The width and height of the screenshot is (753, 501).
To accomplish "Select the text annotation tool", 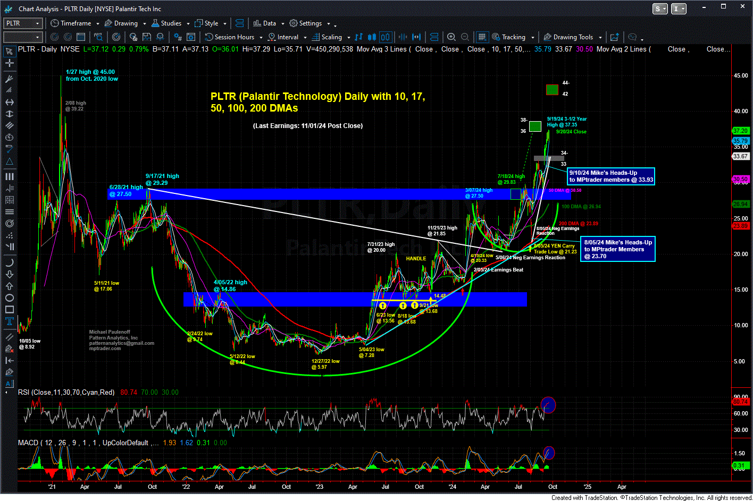I will [x=10, y=321].
